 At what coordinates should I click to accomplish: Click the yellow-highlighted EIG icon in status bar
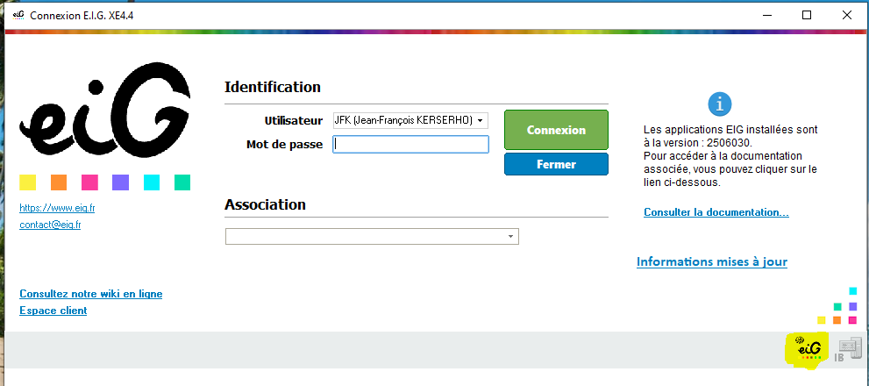pyautogui.click(x=808, y=350)
